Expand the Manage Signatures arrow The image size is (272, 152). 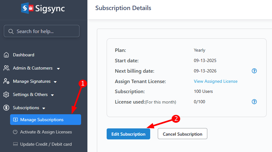coord(55,82)
